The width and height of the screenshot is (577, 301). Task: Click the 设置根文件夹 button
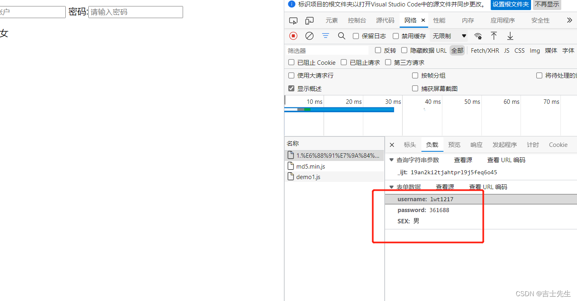click(x=510, y=4)
